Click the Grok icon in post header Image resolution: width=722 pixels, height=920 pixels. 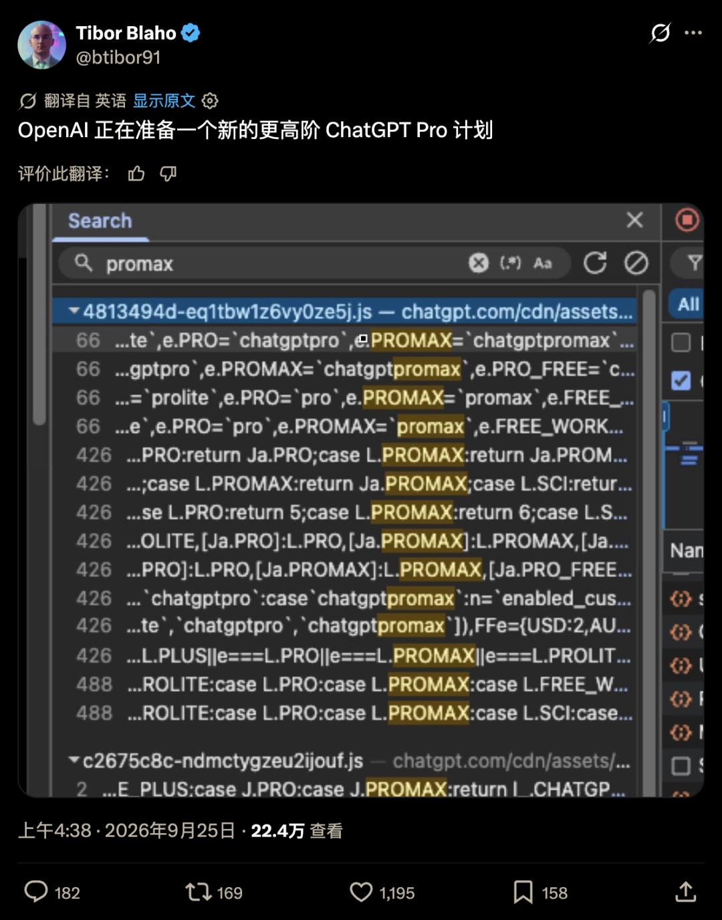point(660,33)
